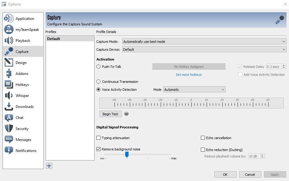Image resolution: width=289 pixels, height=181 pixels.
Task: Select the Whisper icon in sidebar
Action: (x=9, y=95)
